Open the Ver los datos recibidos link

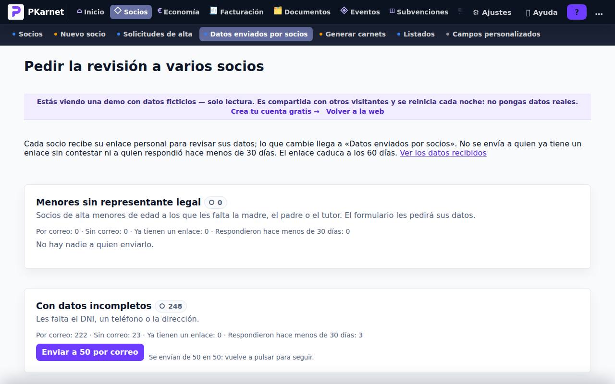click(x=443, y=153)
